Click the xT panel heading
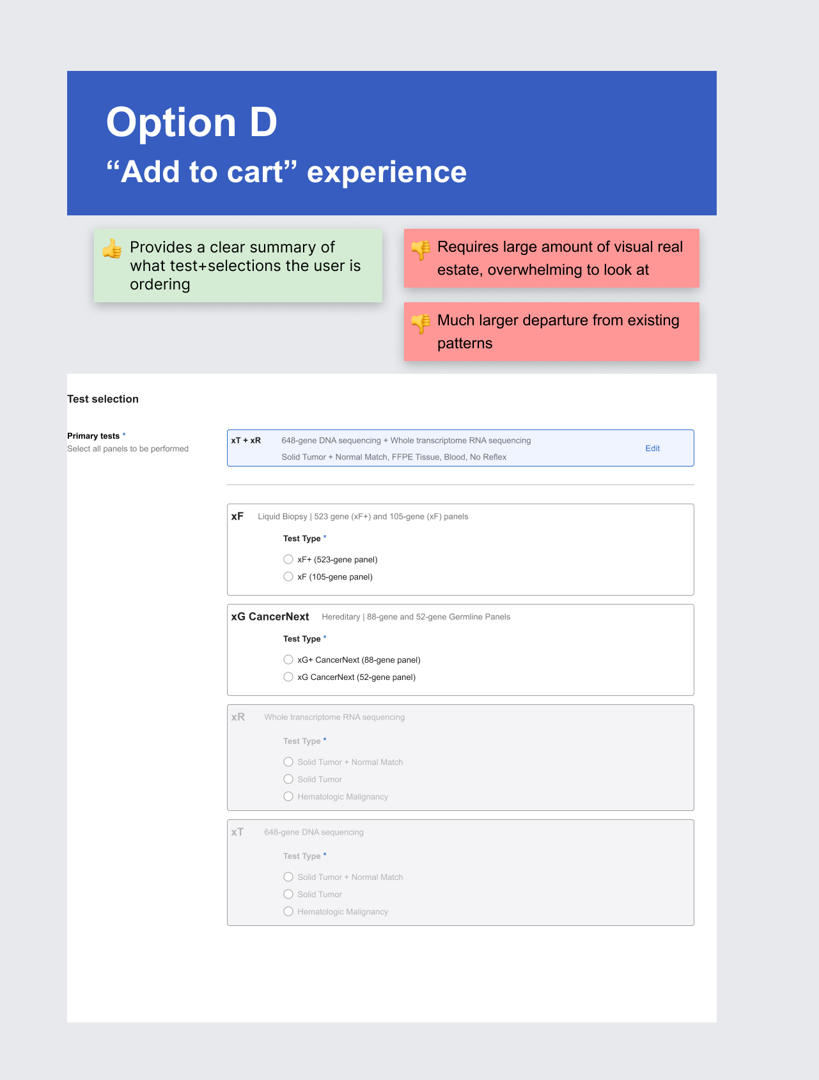 [237, 832]
